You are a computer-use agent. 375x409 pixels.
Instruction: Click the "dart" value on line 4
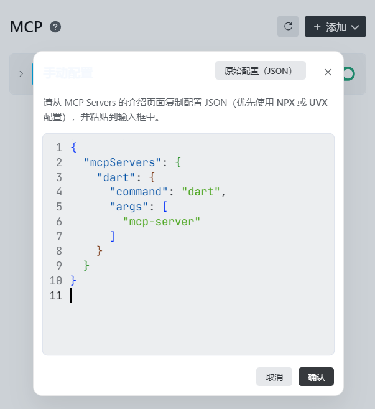tap(201, 192)
